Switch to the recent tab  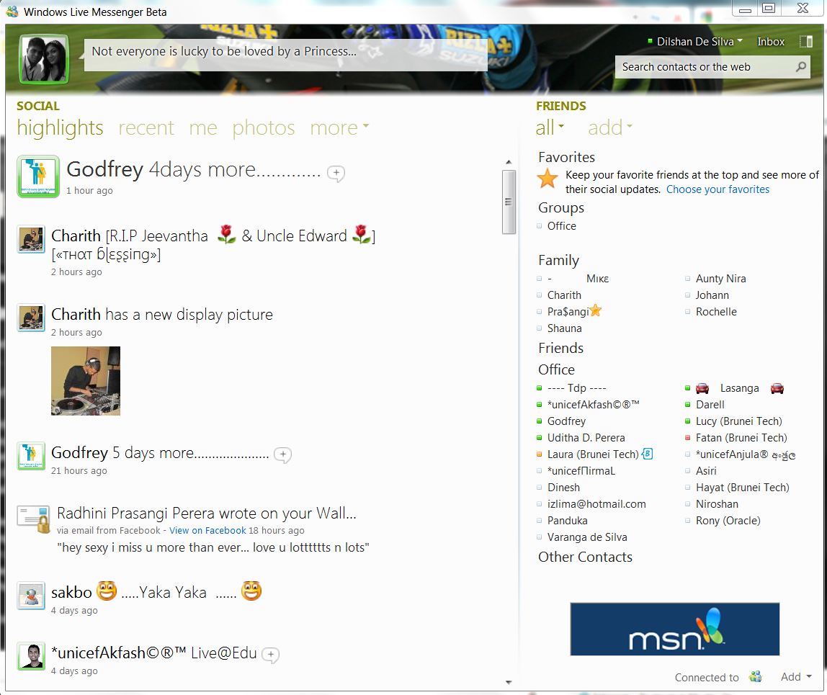pyautogui.click(x=146, y=127)
